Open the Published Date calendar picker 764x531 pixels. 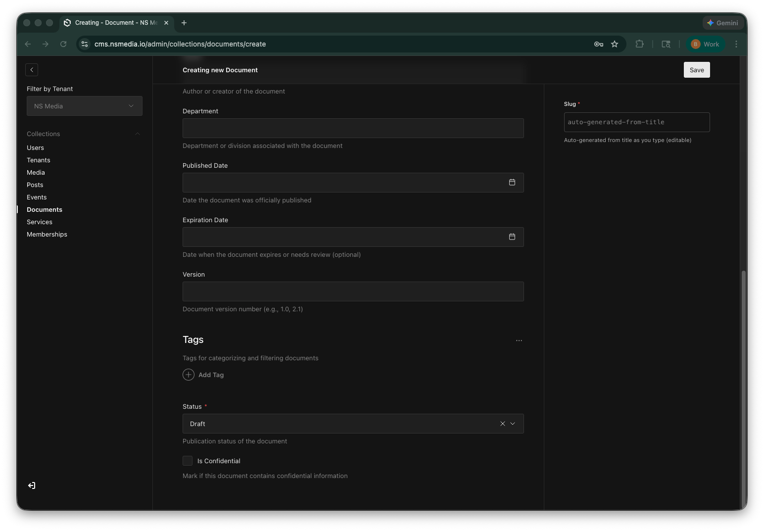512,183
